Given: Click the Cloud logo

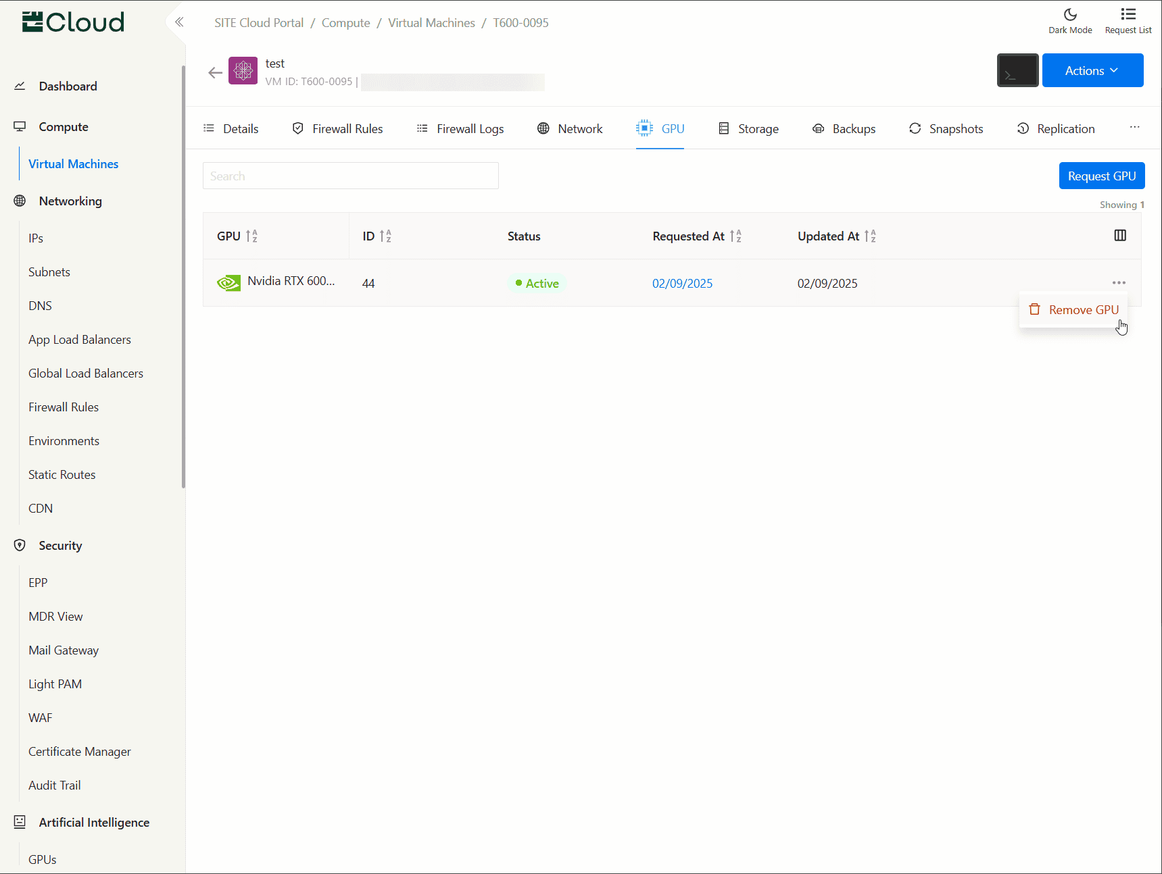Looking at the screenshot, I should 73,22.
